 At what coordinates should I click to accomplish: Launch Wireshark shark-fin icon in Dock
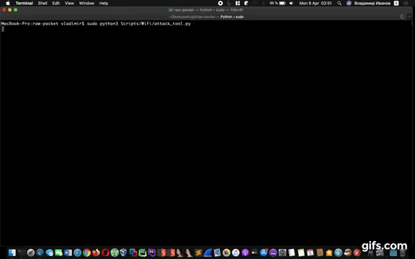click(207, 253)
